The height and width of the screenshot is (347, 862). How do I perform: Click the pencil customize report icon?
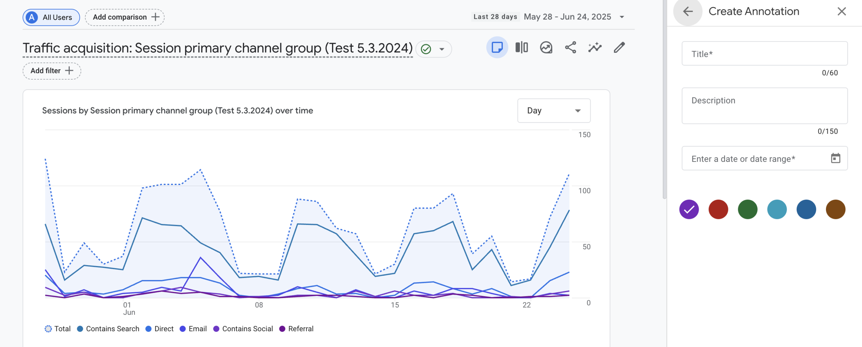(x=619, y=47)
